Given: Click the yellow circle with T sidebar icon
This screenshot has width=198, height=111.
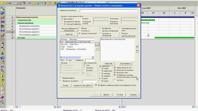Looking at the screenshot, I should pyautogui.click(x=3, y=76).
